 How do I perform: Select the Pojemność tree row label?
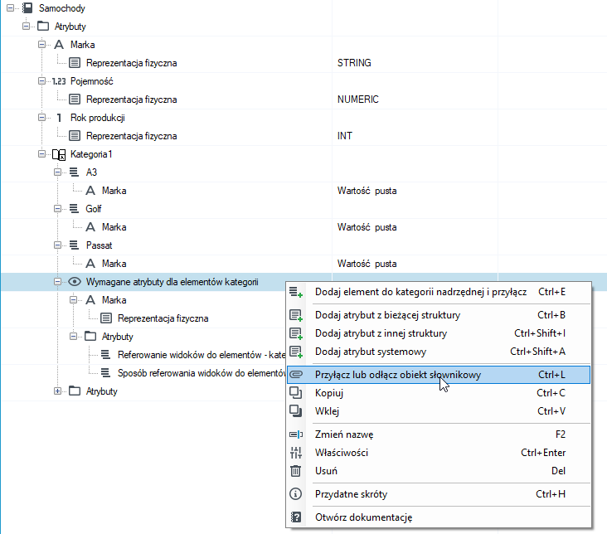(92, 81)
